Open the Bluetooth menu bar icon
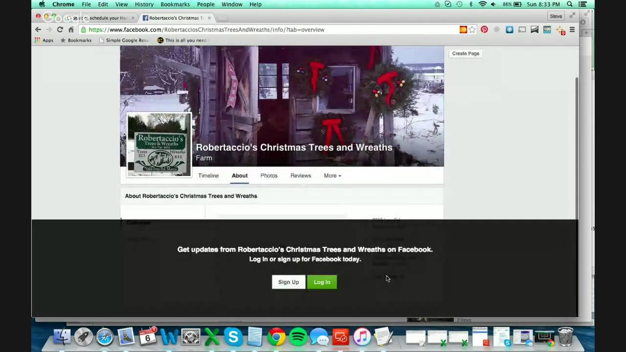 point(471,4)
